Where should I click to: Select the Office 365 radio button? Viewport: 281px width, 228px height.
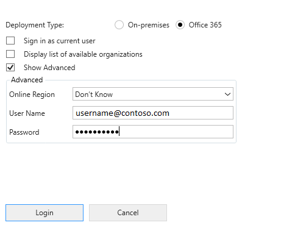click(x=180, y=25)
